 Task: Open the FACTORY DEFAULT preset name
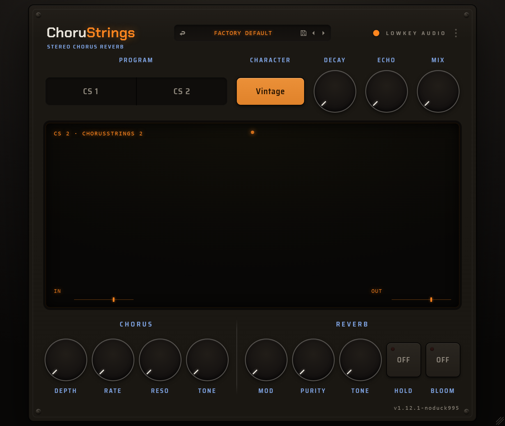[243, 33]
